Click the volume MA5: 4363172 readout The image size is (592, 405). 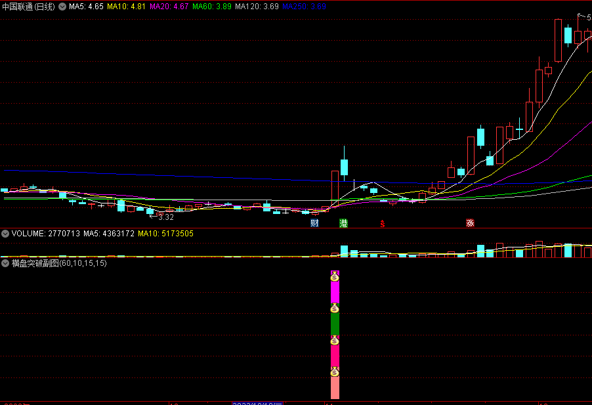point(109,234)
